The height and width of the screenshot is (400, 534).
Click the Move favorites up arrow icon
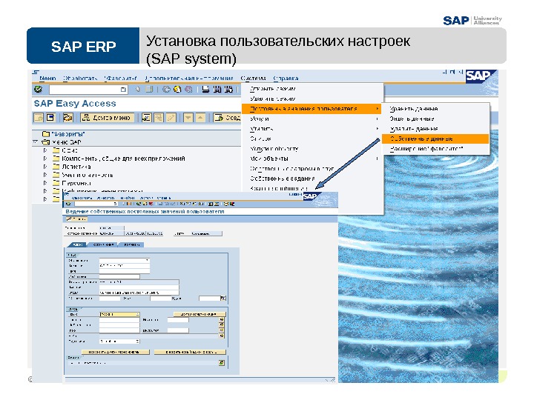point(200,118)
